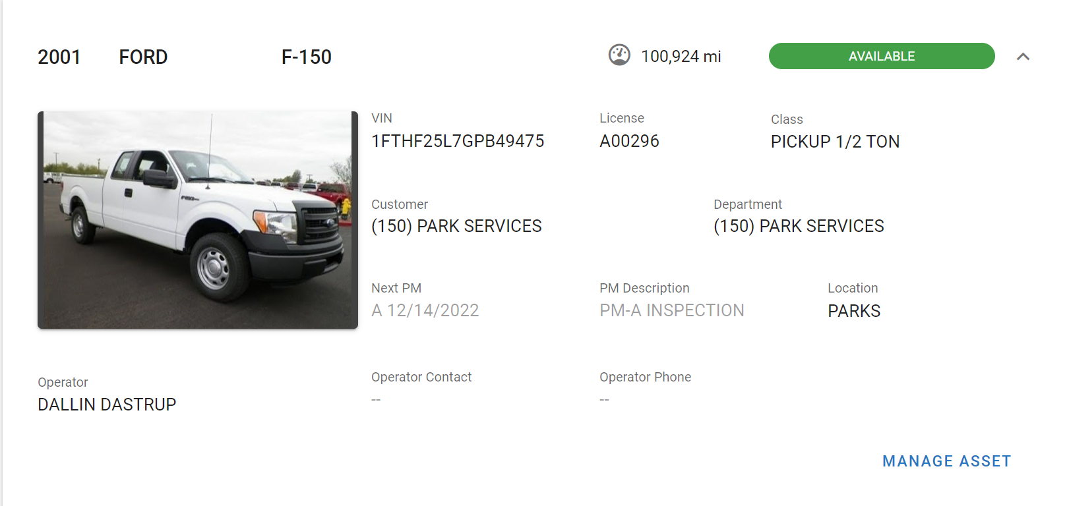Click the Department field (150) PARK SERVICES
1067x506 pixels.
797,226
